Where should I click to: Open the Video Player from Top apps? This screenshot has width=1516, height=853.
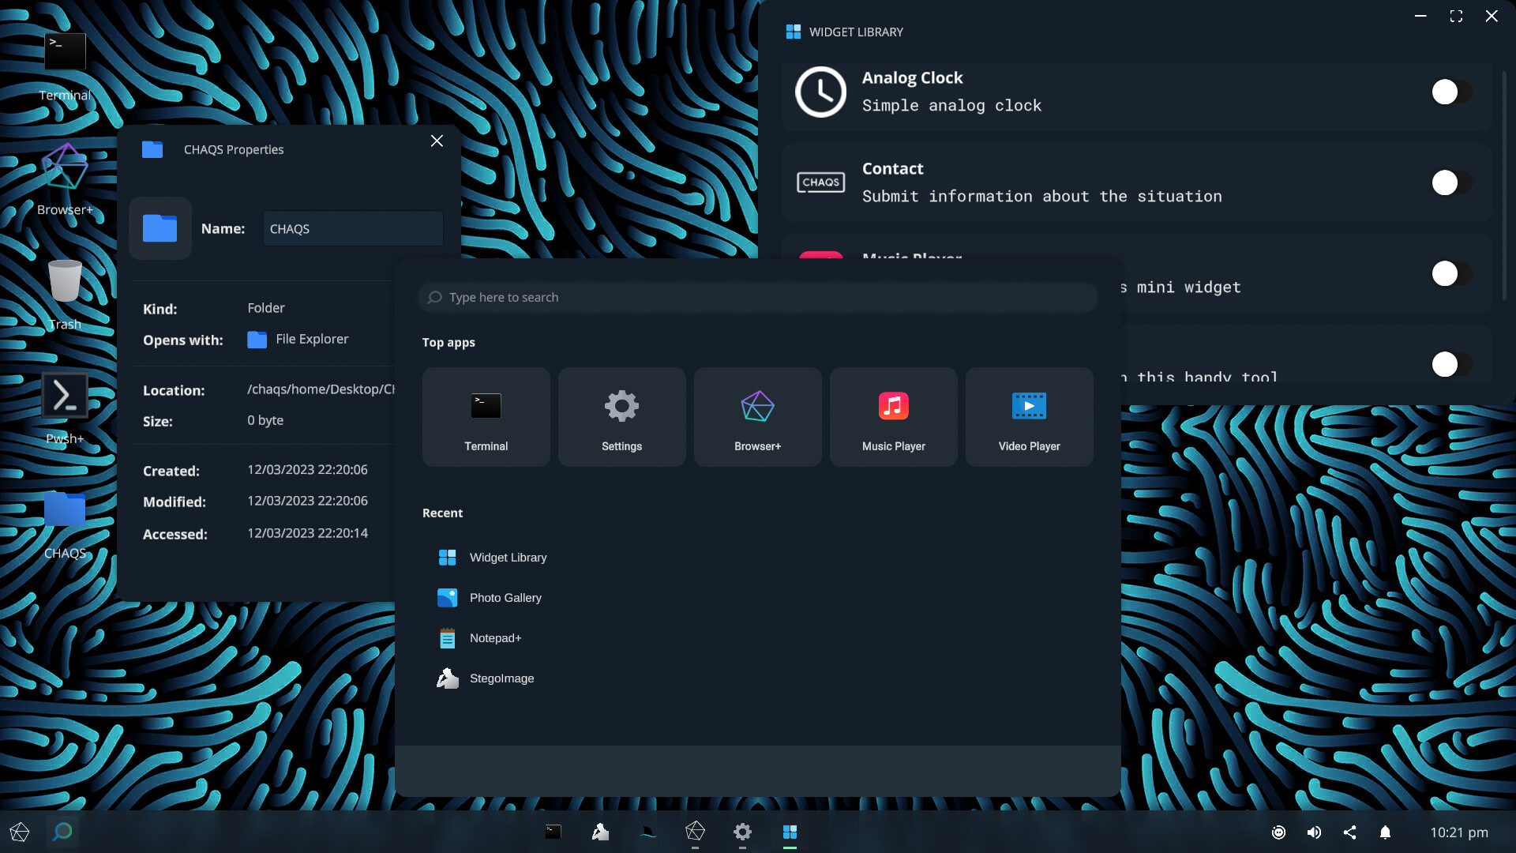1029,416
